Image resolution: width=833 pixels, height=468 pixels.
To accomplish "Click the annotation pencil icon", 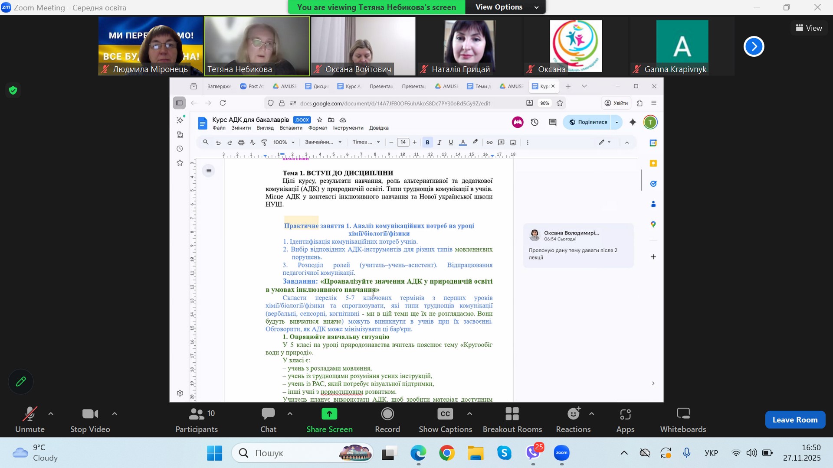I will point(21,382).
